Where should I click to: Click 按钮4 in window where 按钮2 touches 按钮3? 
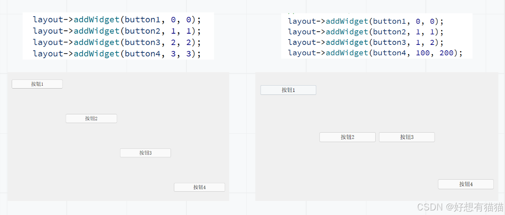(x=466, y=184)
